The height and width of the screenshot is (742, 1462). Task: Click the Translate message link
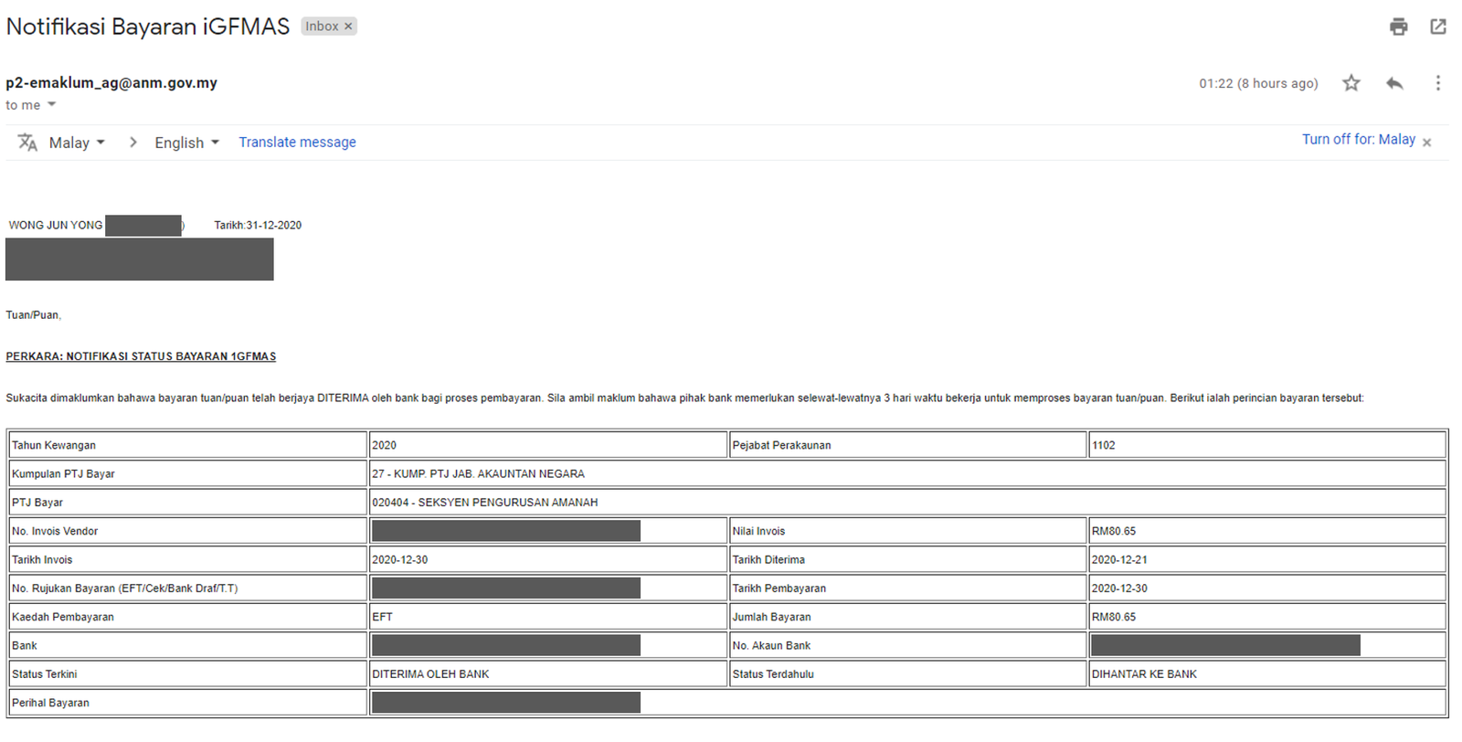coord(297,142)
